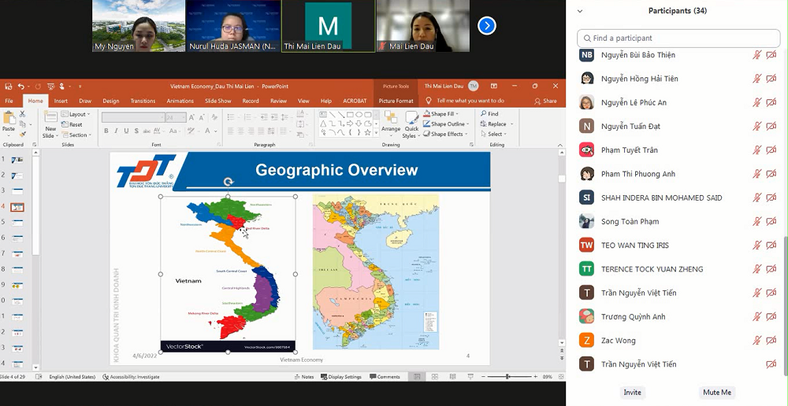Switch to the Picture Format tab
Viewport: 788px width, 406px height.
[396, 101]
